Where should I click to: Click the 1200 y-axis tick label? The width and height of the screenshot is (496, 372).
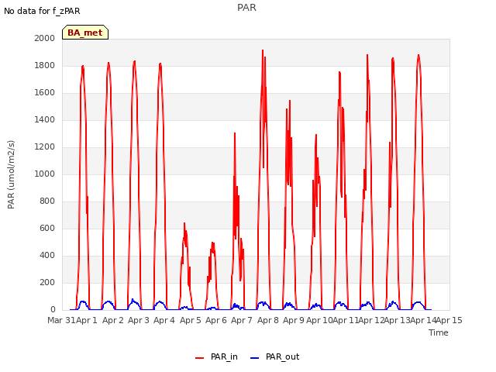pos(45,146)
